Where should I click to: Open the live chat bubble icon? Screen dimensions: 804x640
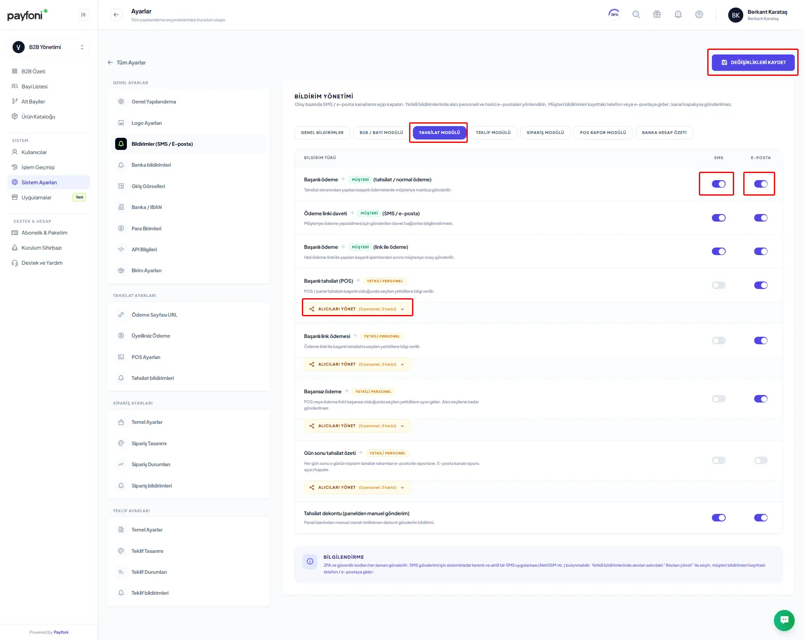pos(784,620)
